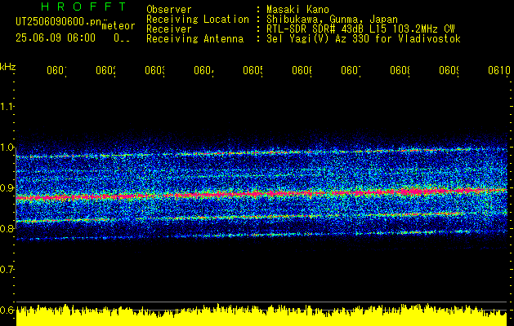Click the HROFFT title text
This screenshot has height=326, width=514.
point(84,7)
